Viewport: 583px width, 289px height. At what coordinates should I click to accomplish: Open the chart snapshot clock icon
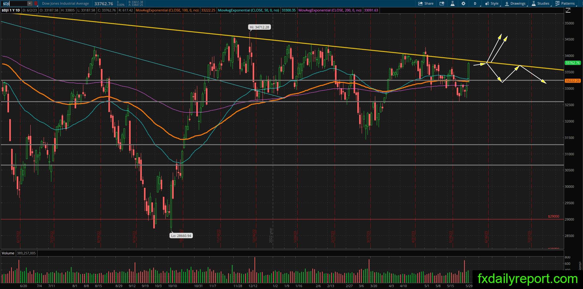[x=442, y=3]
